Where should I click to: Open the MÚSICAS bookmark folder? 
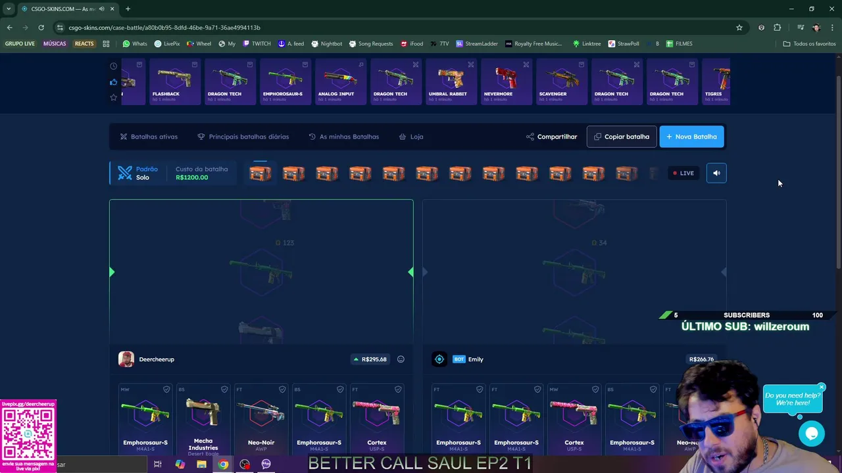coord(55,44)
